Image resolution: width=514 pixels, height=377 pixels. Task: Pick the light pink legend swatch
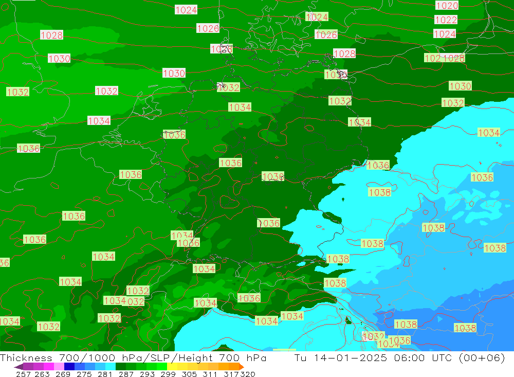point(59,367)
